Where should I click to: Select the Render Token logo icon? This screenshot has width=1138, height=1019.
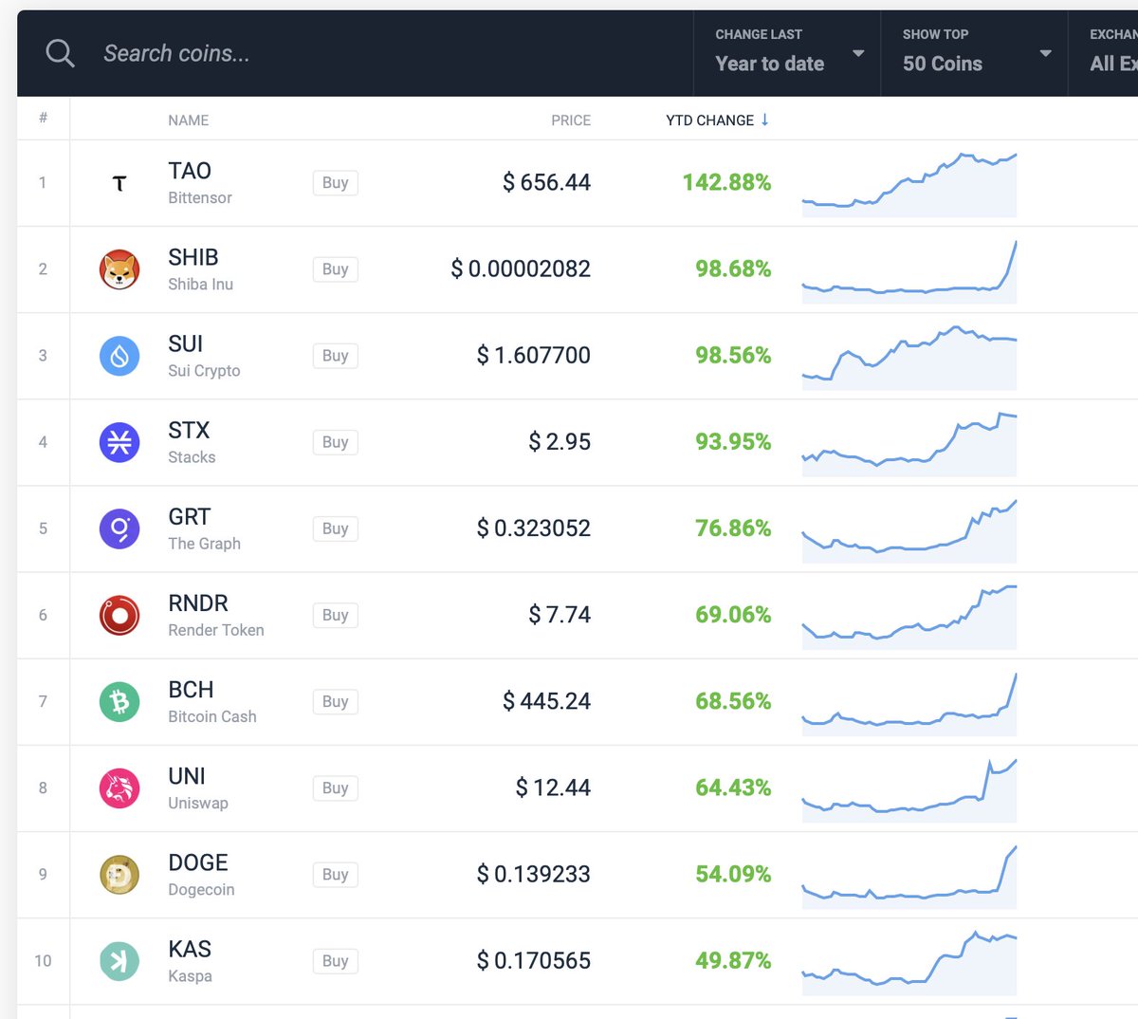(x=119, y=615)
